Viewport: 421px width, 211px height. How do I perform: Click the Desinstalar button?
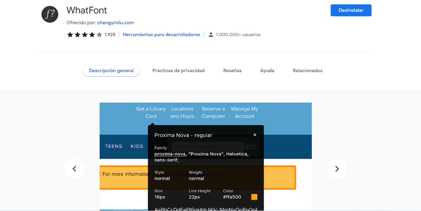click(351, 10)
